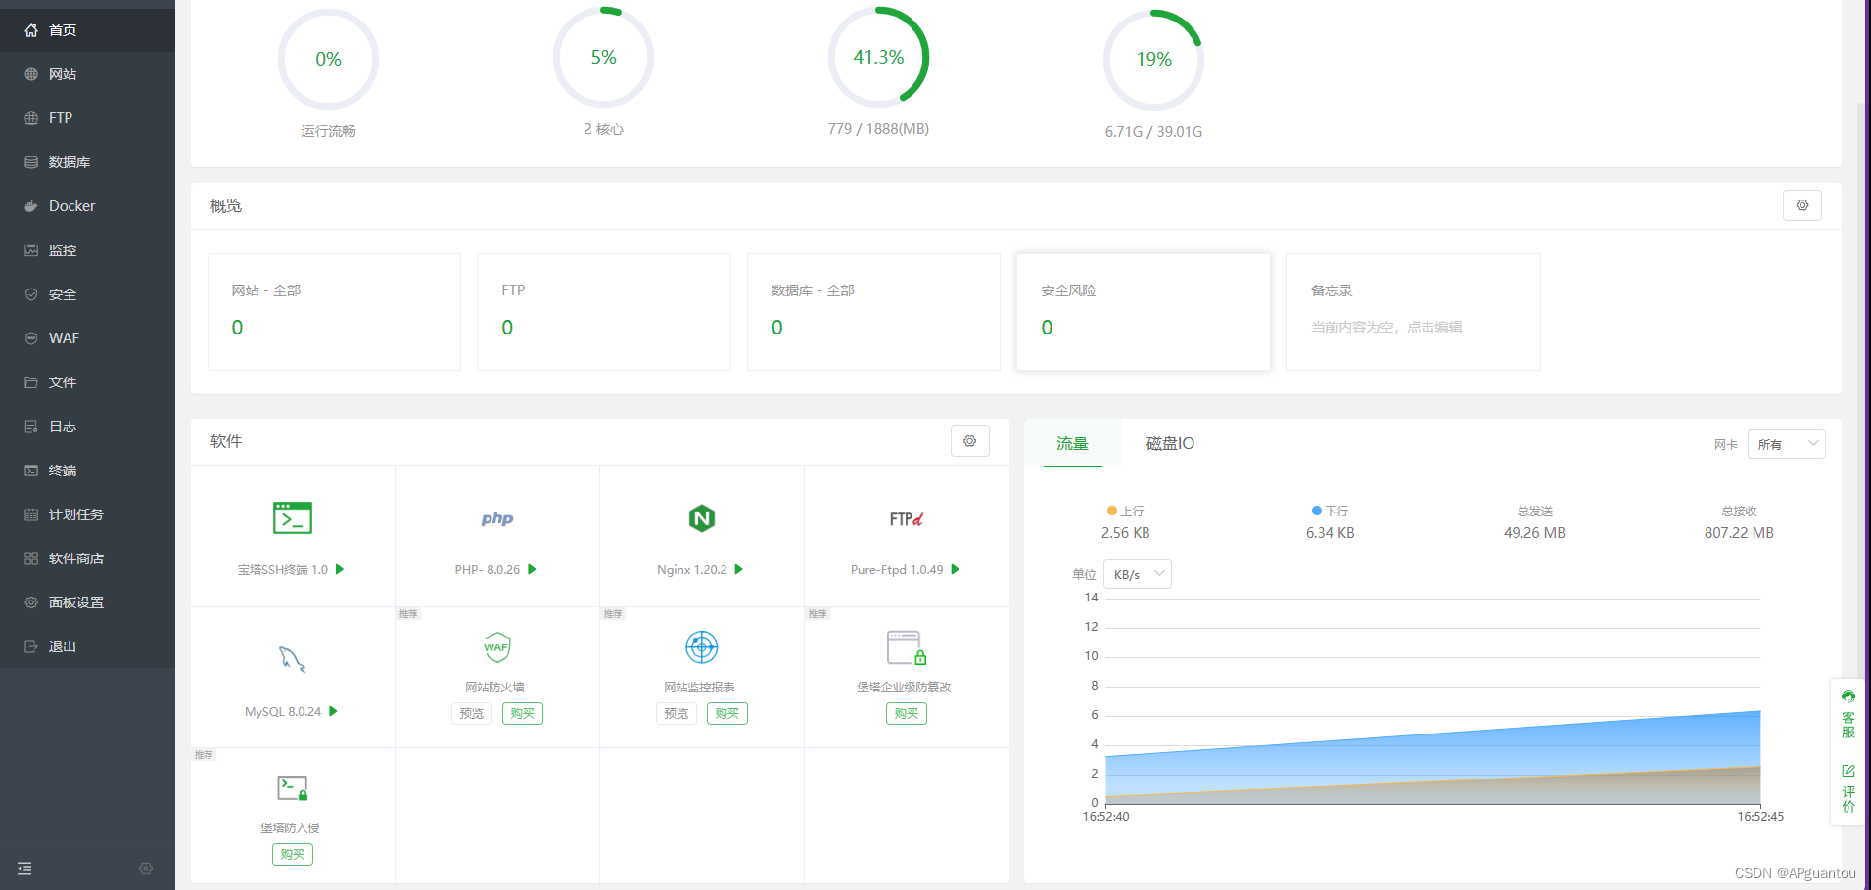Open the 宝塔SSH终端 terminal icon
Screen dimensions: 1871x890
(293, 518)
